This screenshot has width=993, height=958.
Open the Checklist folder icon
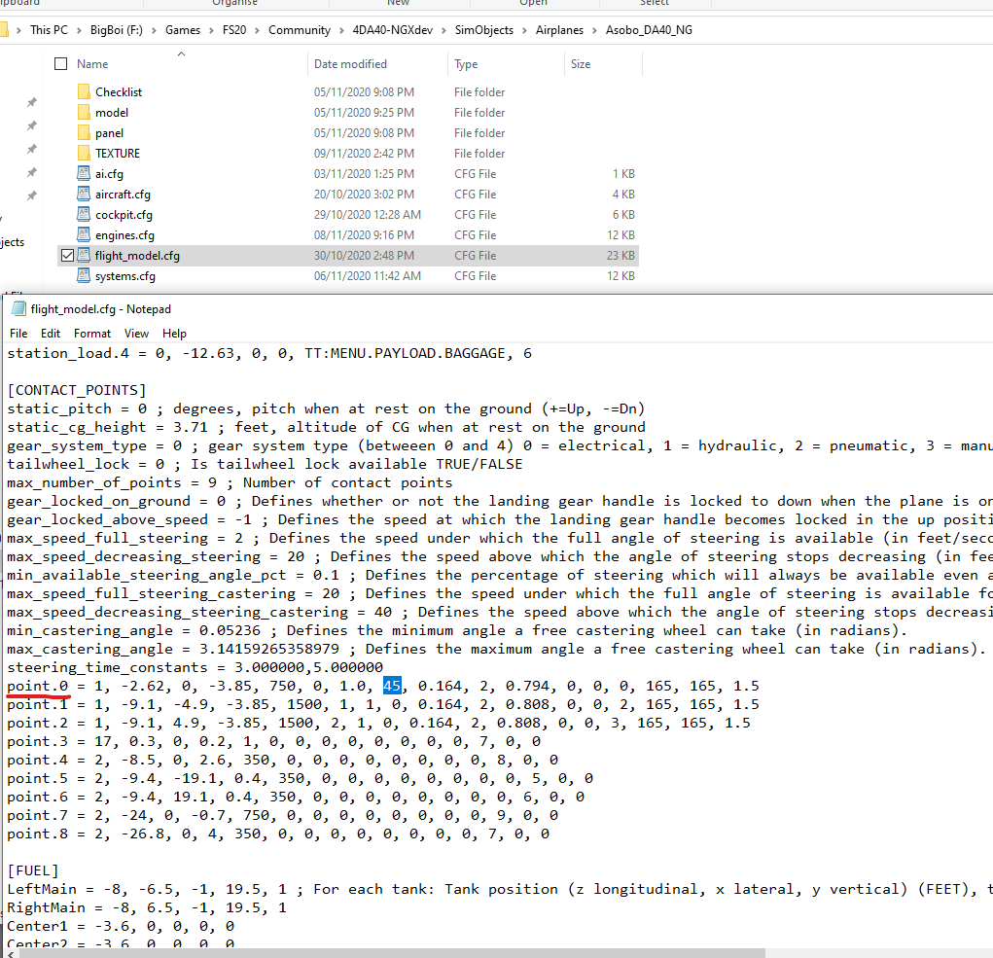click(x=84, y=91)
